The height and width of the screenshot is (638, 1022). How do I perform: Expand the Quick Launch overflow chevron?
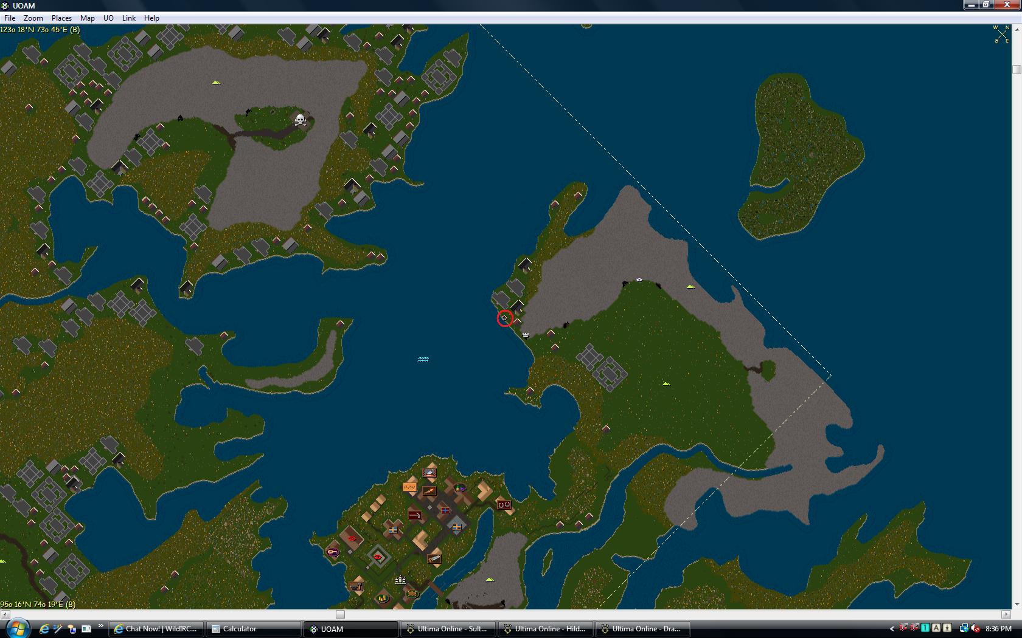[x=100, y=626]
